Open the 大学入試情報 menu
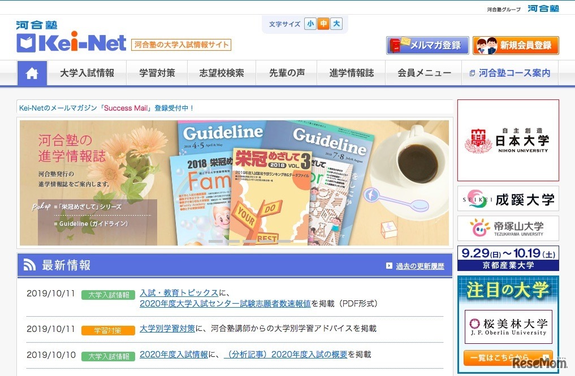575x376 pixels. (87, 73)
